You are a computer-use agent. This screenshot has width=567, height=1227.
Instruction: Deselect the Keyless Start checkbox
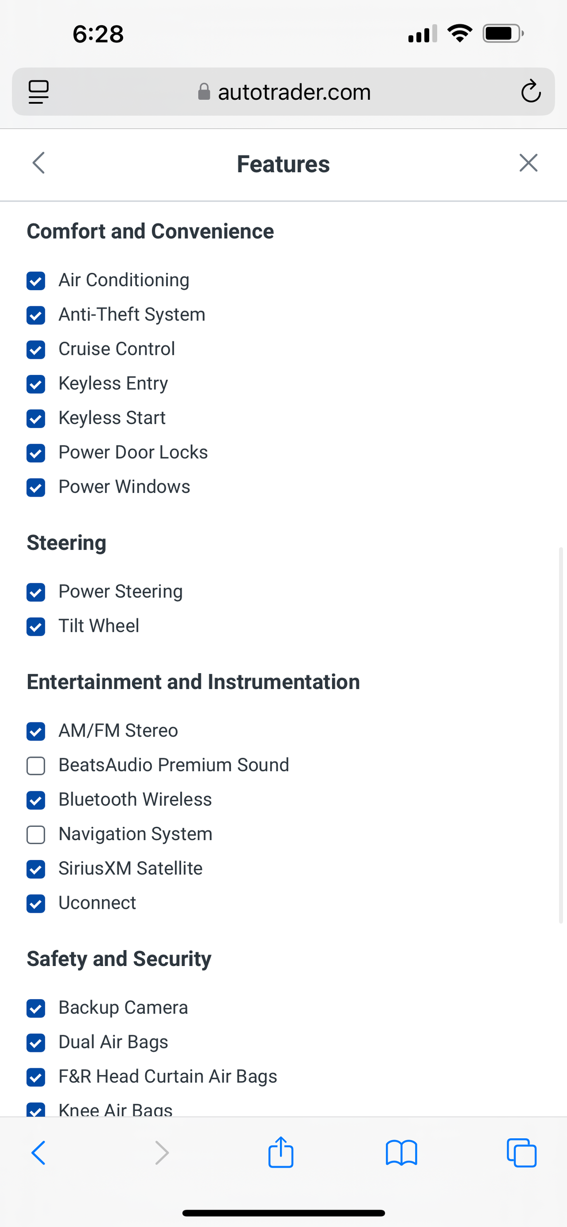pos(36,418)
